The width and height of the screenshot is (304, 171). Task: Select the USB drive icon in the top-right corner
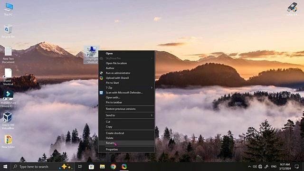click(292, 9)
